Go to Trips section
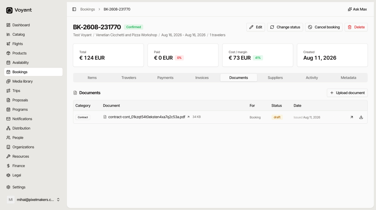The width and height of the screenshot is (376, 210). pos(33,91)
